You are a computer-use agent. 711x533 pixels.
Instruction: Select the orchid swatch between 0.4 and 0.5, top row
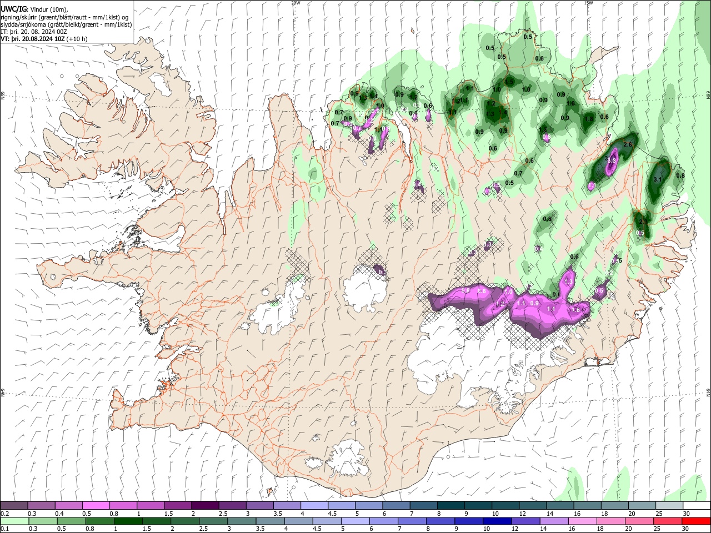click(x=69, y=505)
